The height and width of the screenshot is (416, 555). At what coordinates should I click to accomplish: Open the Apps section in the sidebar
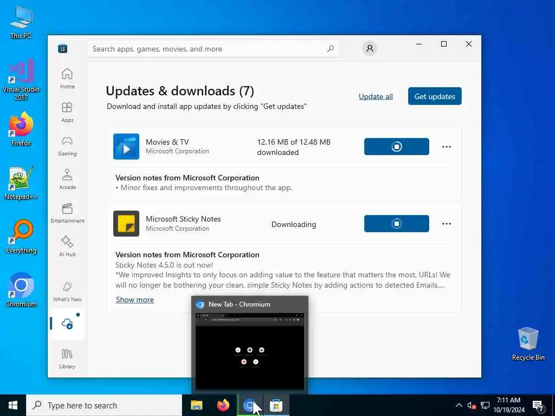point(67,112)
